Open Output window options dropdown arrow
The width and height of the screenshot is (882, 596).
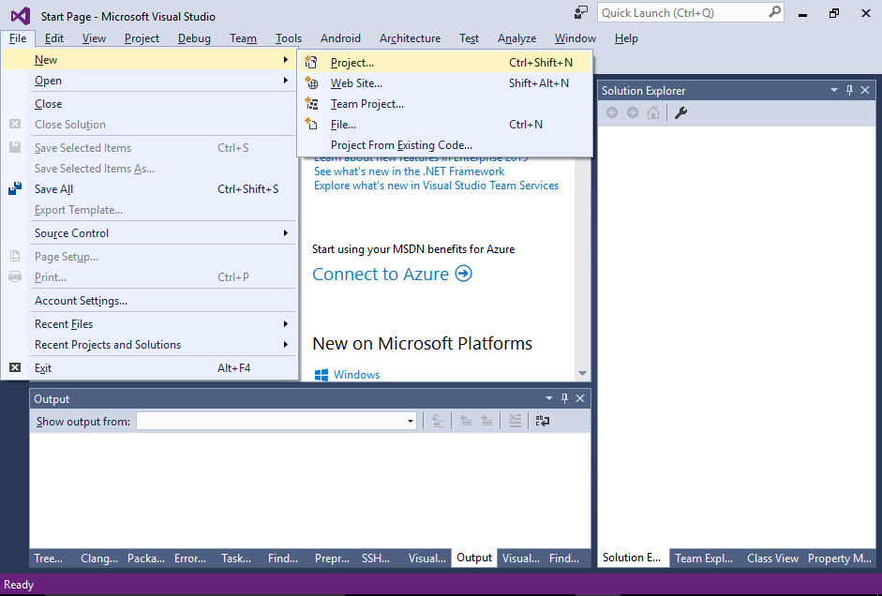click(x=549, y=398)
